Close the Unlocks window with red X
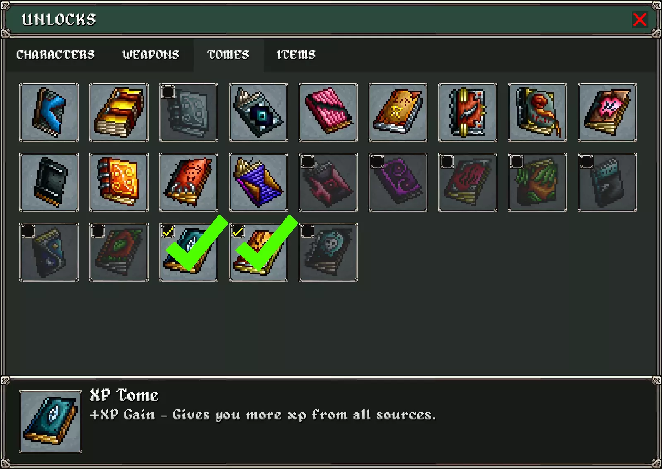This screenshot has width=662, height=469. pyautogui.click(x=640, y=19)
